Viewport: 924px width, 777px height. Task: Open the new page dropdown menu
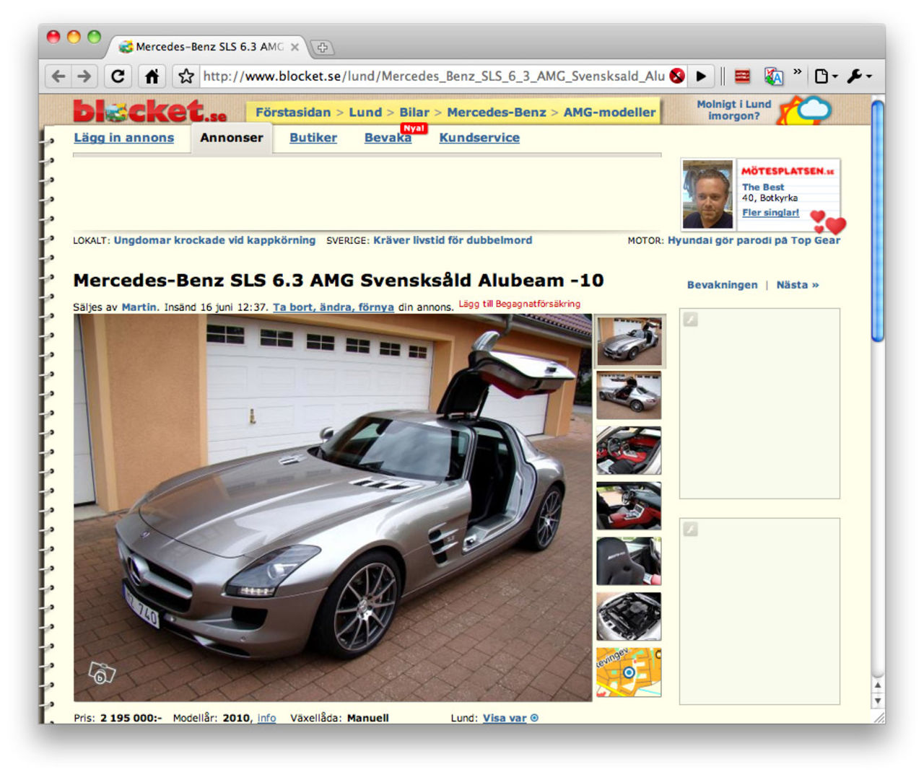(x=825, y=75)
